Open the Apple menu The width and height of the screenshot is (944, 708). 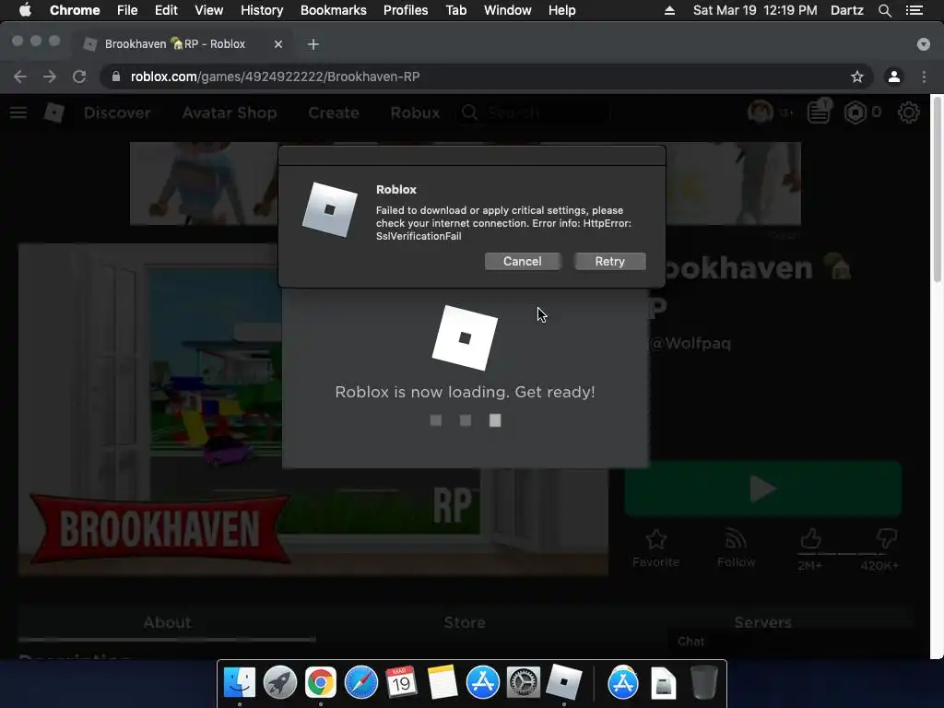[x=25, y=10]
